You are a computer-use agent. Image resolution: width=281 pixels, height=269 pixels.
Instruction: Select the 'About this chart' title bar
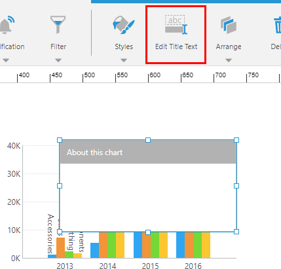click(148, 152)
